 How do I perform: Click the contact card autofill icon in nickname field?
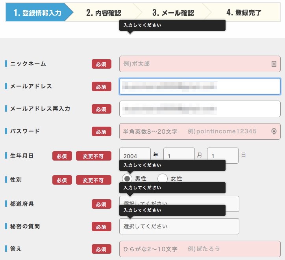pos(274,64)
